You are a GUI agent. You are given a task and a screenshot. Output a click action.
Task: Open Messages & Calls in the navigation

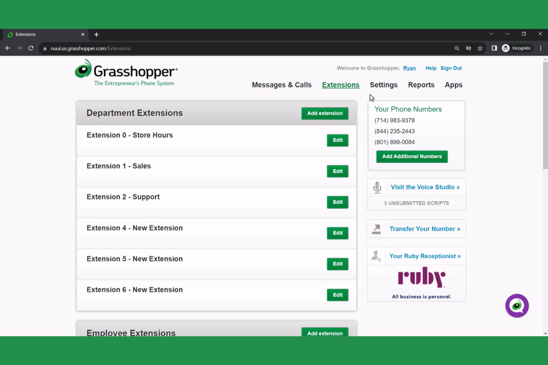point(281,85)
